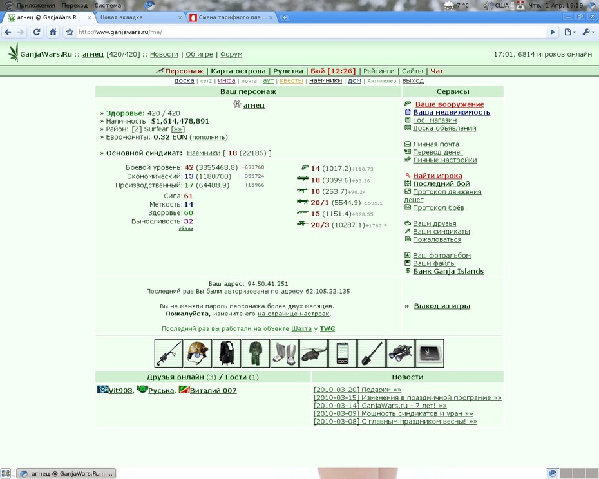Screen dimensions: 599x479
Task: Open the helicopter transport slot
Action: [314, 353]
